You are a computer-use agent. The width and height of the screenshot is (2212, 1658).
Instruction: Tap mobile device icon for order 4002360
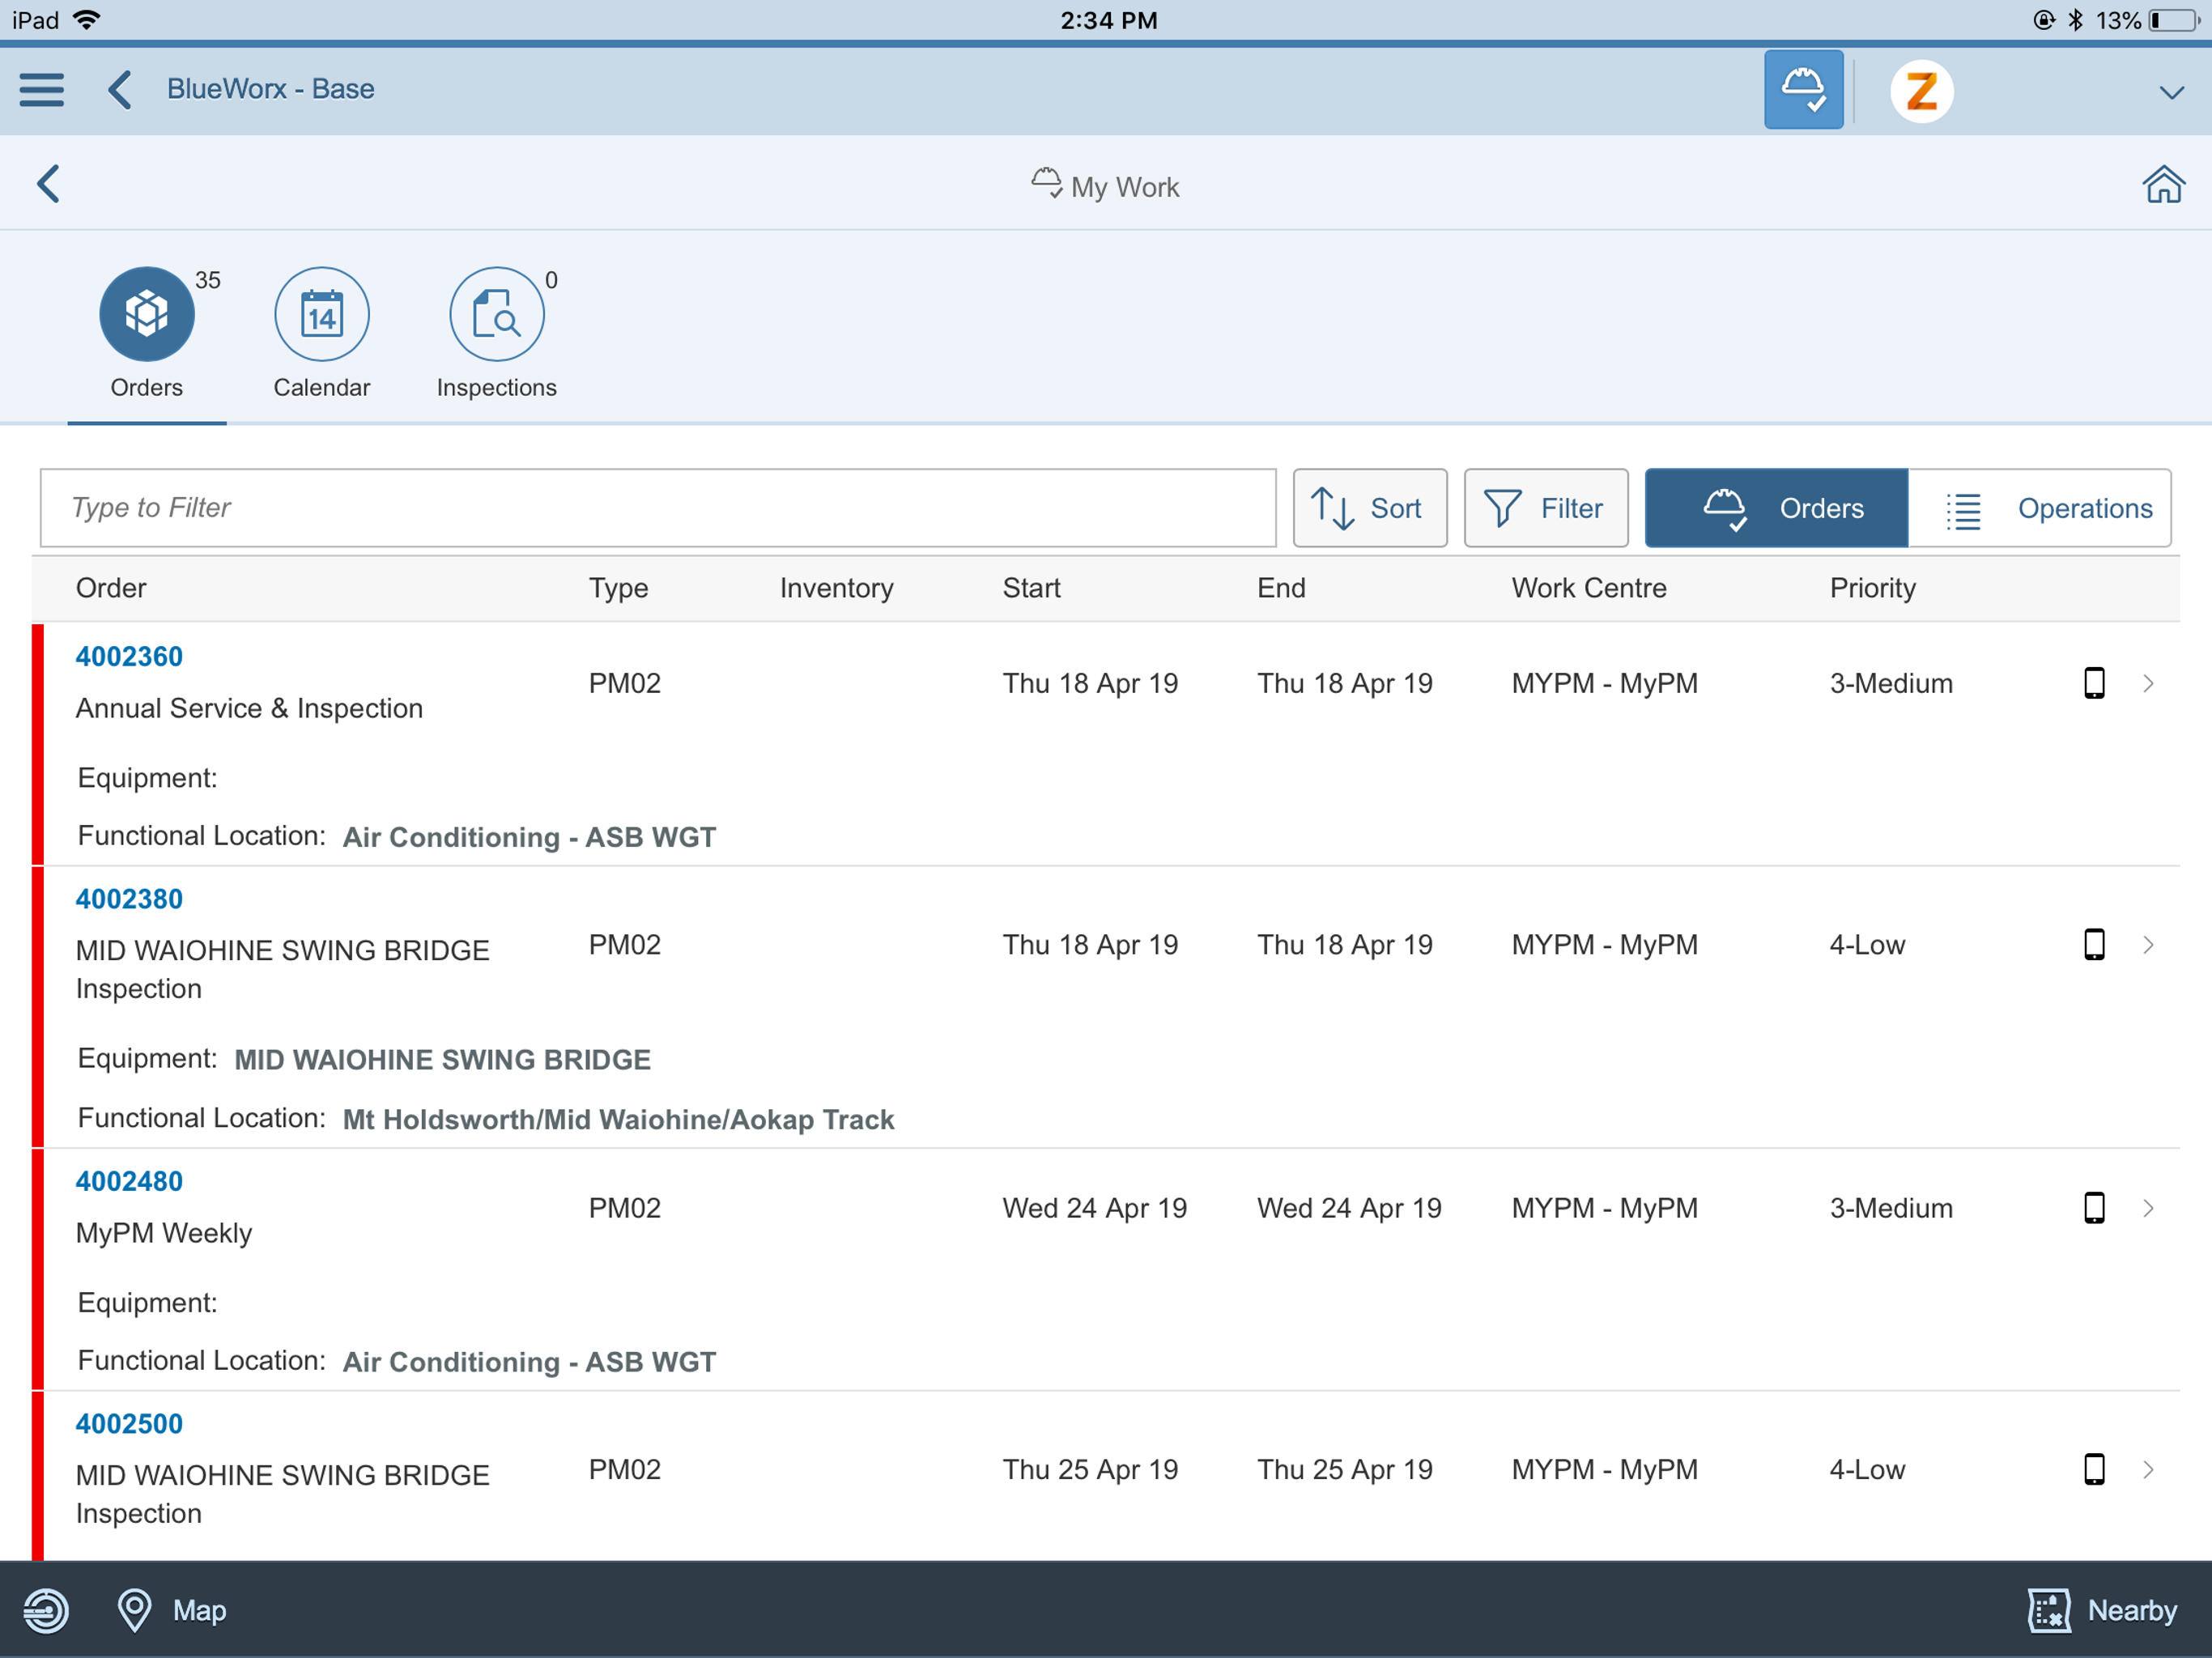click(2093, 683)
